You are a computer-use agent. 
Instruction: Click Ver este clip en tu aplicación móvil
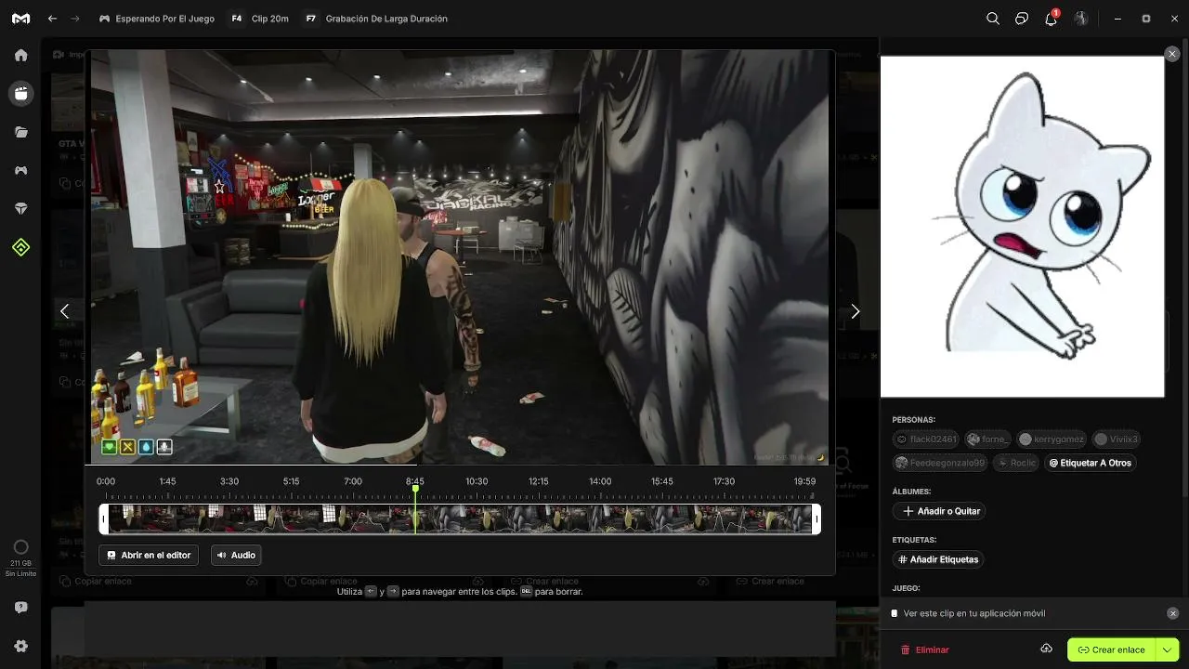974,613
